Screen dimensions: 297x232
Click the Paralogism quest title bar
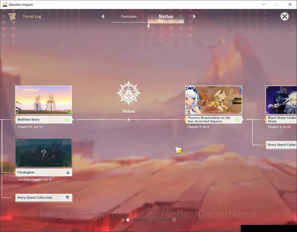pos(44,173)
